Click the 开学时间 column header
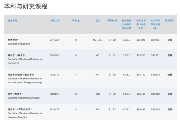This screenshot has height=120, width=180. (112, 21)
